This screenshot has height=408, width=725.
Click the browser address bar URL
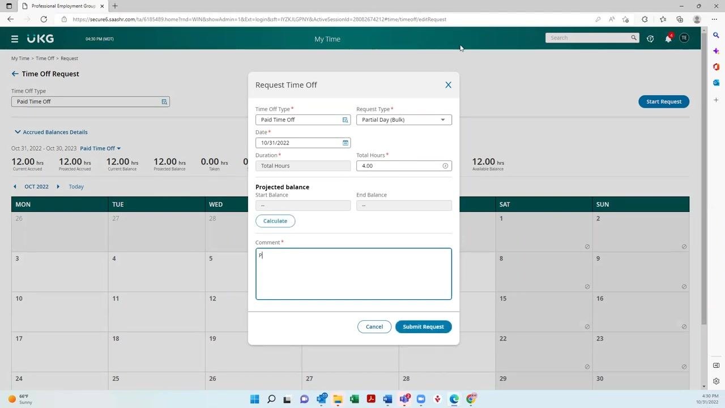(259, 19)
